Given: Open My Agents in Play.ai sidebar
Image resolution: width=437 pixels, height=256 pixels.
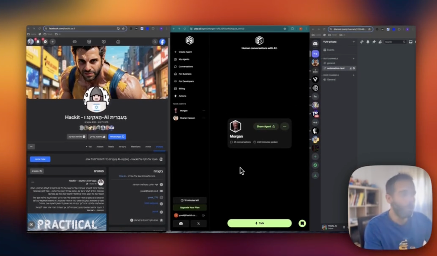Looking at the screenshot, I should (x=182, y=59).
